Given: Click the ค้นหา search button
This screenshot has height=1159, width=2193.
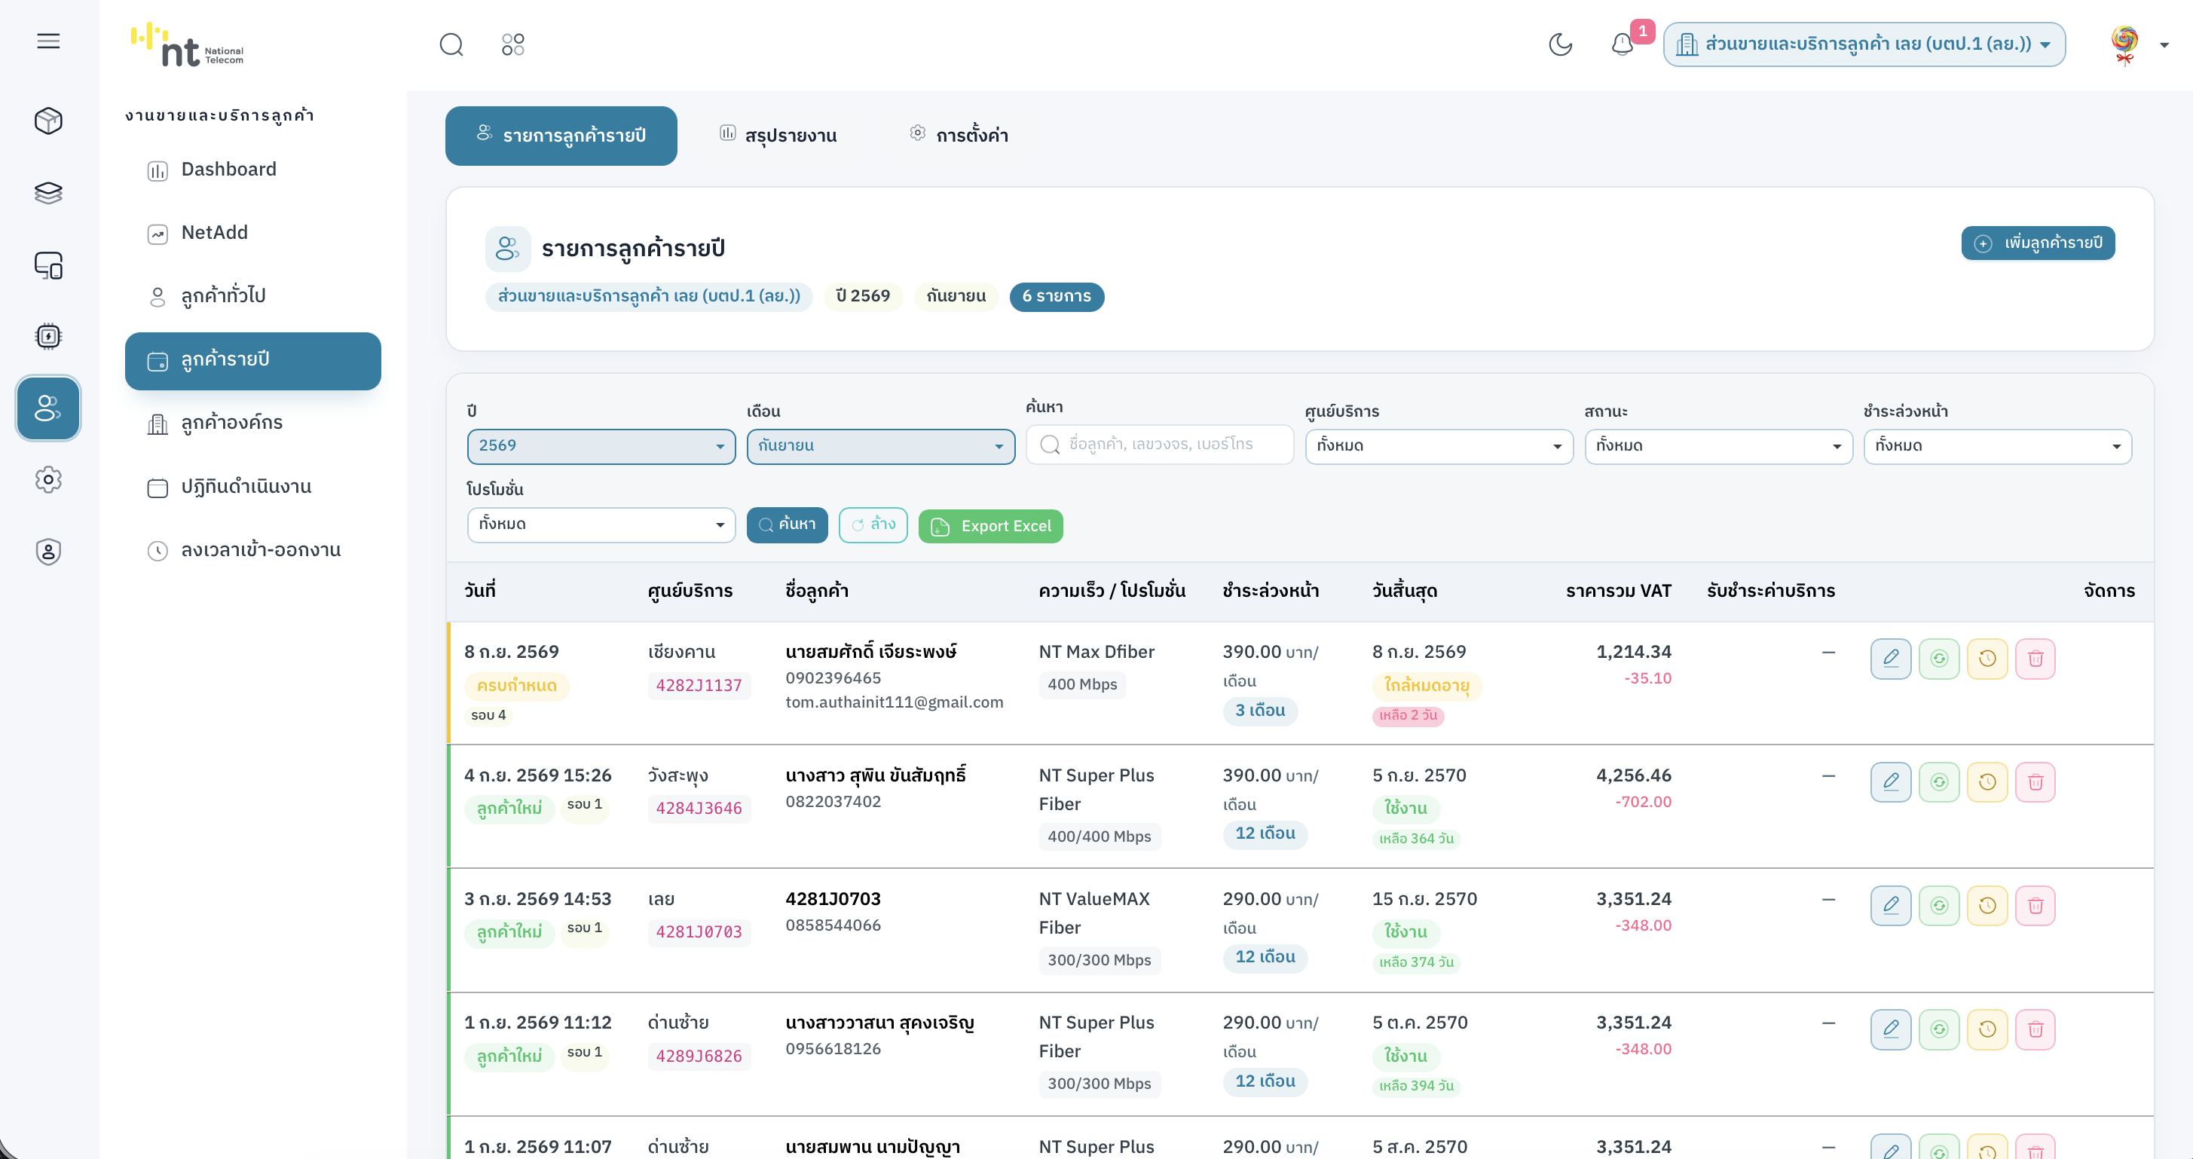Looking at the screenshot, I should pos(787,524).
